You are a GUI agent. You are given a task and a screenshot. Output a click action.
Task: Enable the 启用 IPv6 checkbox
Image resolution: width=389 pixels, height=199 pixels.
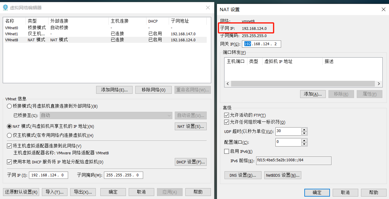pos(227,151)
